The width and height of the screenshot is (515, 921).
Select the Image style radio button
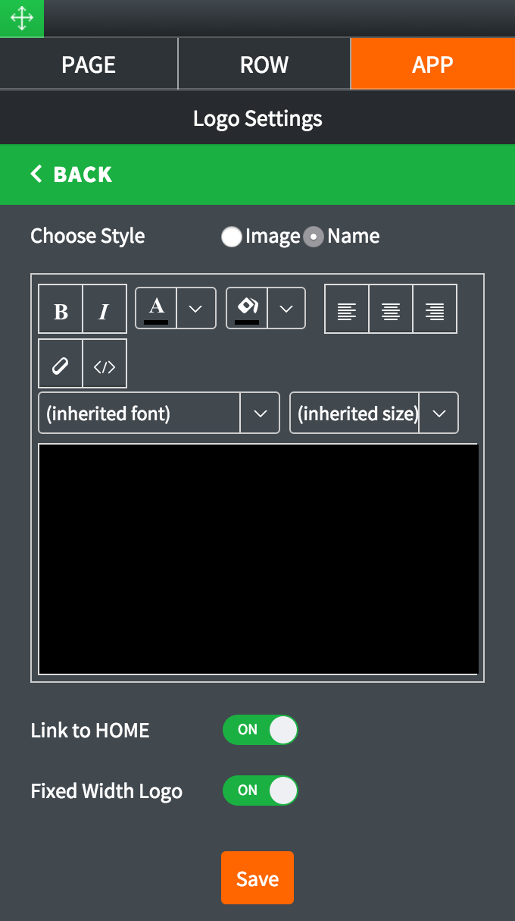[x=232, y=237]
